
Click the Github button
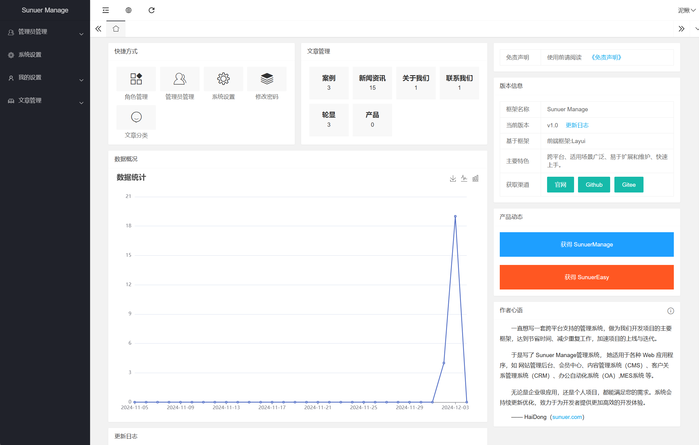(594, 185)
